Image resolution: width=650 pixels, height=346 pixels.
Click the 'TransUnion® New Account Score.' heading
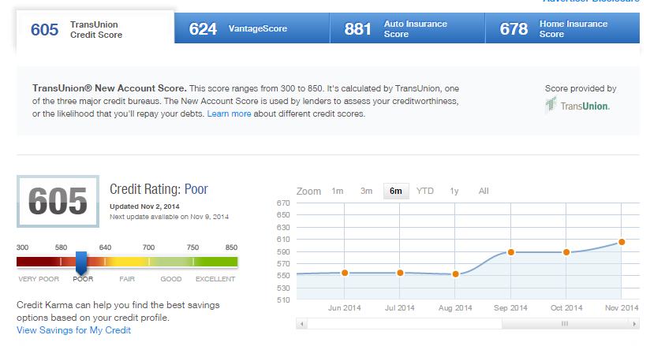(110, 88)
